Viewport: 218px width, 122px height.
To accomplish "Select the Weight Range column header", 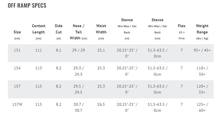I will point(202,29).
